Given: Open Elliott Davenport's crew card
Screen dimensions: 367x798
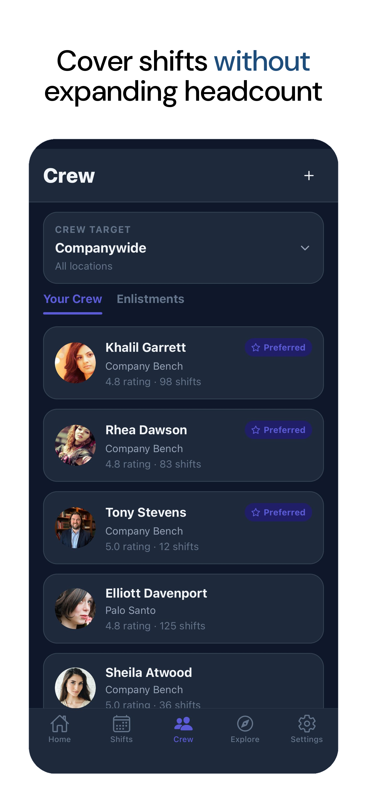Looking at the screenshot, I should tap(183, 609).
